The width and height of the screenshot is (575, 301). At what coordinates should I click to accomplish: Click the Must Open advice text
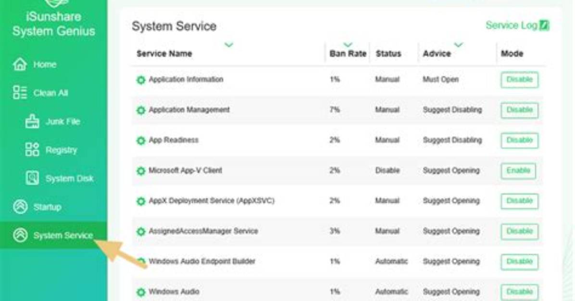(x=440, y=80)
